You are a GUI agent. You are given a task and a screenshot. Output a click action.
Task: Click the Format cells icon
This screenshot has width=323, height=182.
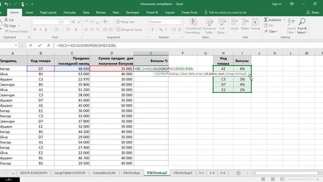coord(256,22)
